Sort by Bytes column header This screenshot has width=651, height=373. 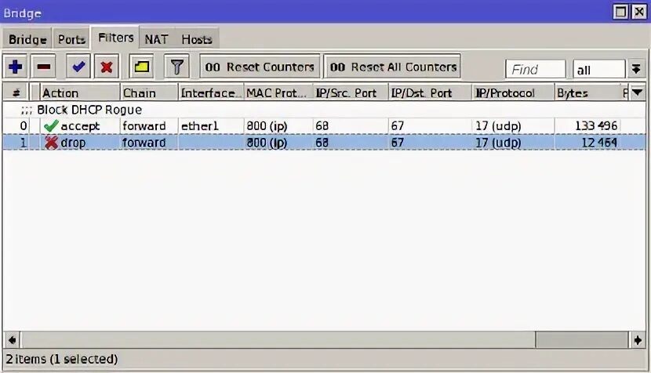587,92
